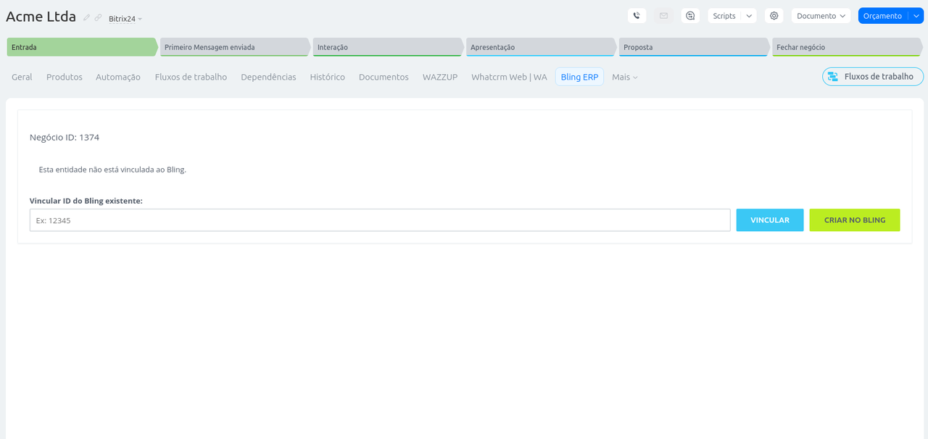Click the email envelope icon
The width and height of the screenshot is (928, 439).
(663, 16)
